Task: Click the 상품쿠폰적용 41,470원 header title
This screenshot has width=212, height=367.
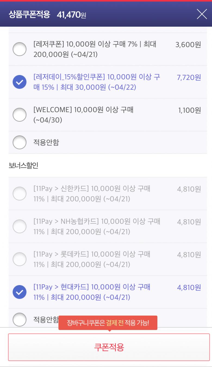Action: point(48,15)
